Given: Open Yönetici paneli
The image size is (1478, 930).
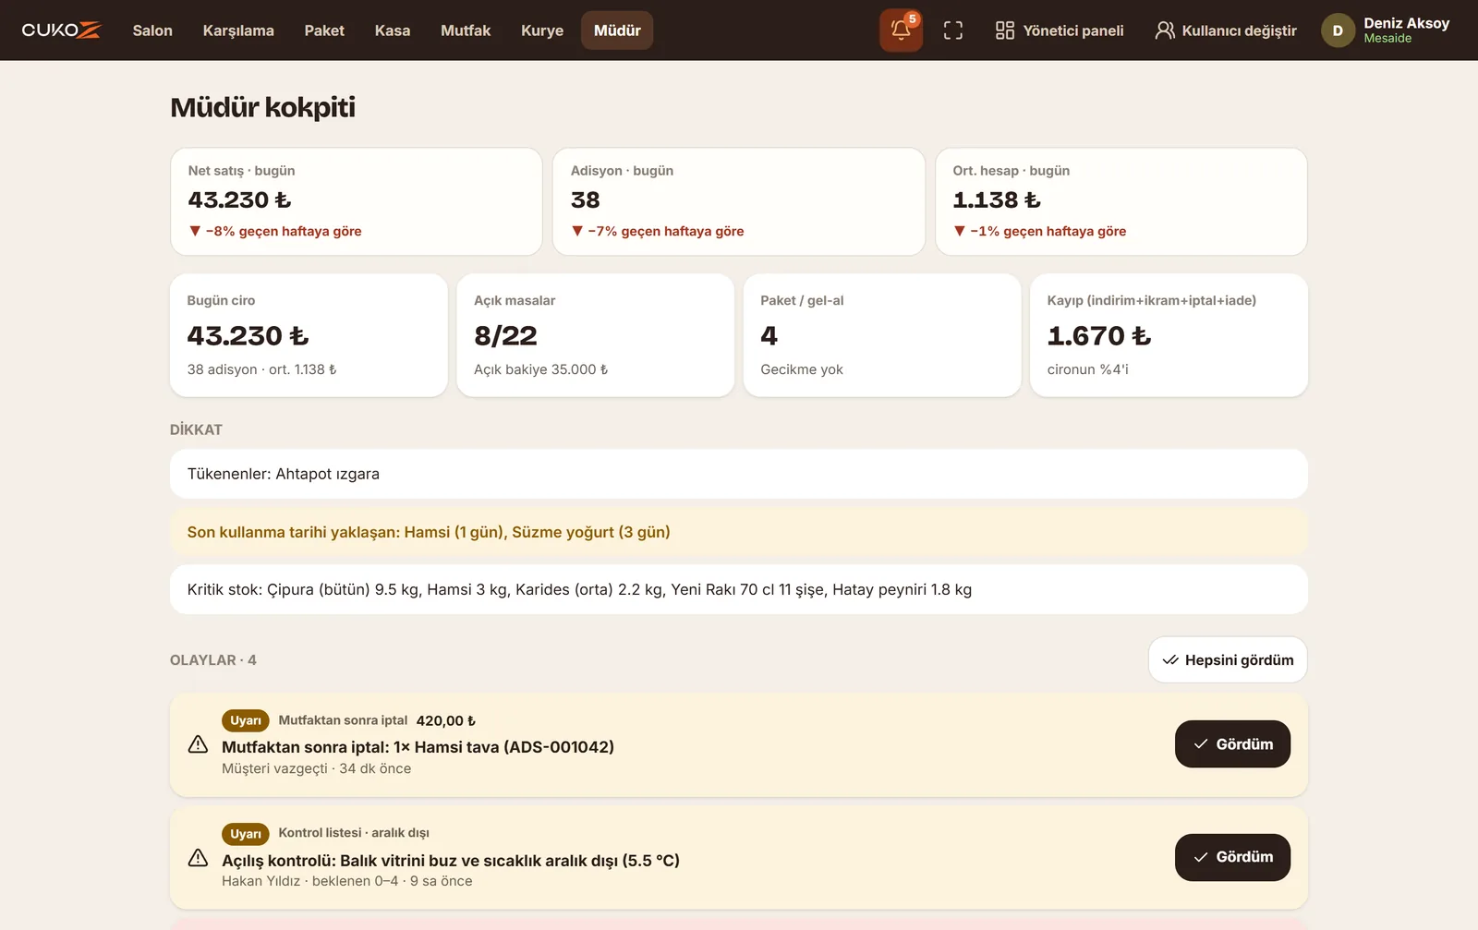Looking at the screenshot, I should [x=1060, y=30].
